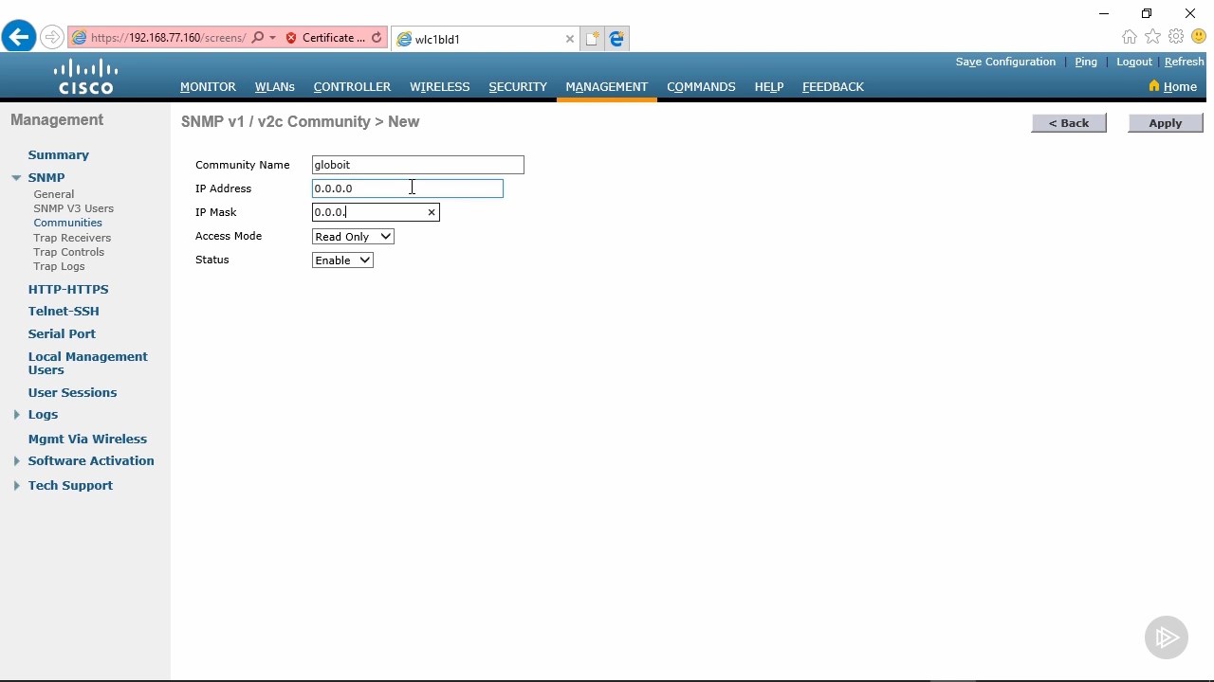Click the Refresh link in header

[x=1184, y=62]
